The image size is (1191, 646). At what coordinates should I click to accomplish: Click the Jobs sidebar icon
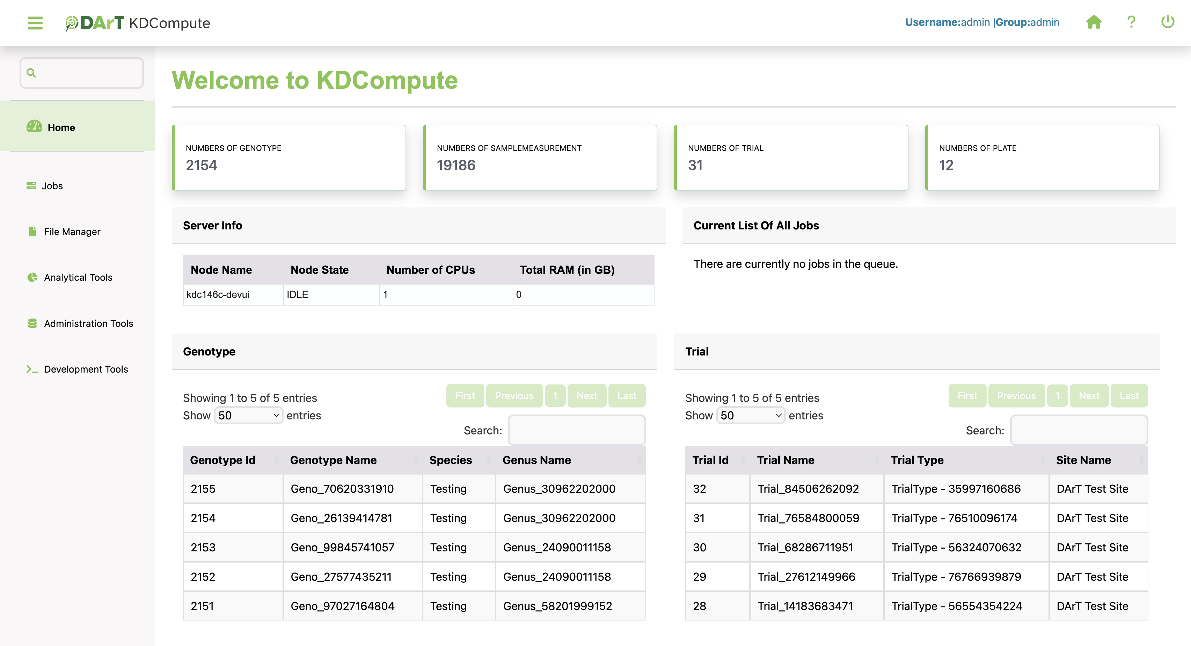(31, 186)
